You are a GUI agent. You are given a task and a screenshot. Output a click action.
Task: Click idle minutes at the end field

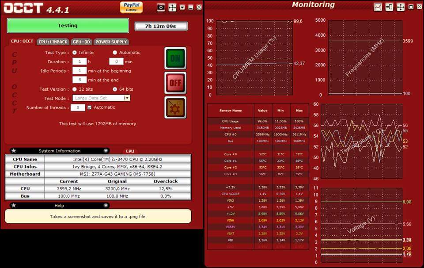coord(79,80)
